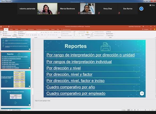Click the Compartir icon in title area
156x114 pixels.
tap(143, 29)
